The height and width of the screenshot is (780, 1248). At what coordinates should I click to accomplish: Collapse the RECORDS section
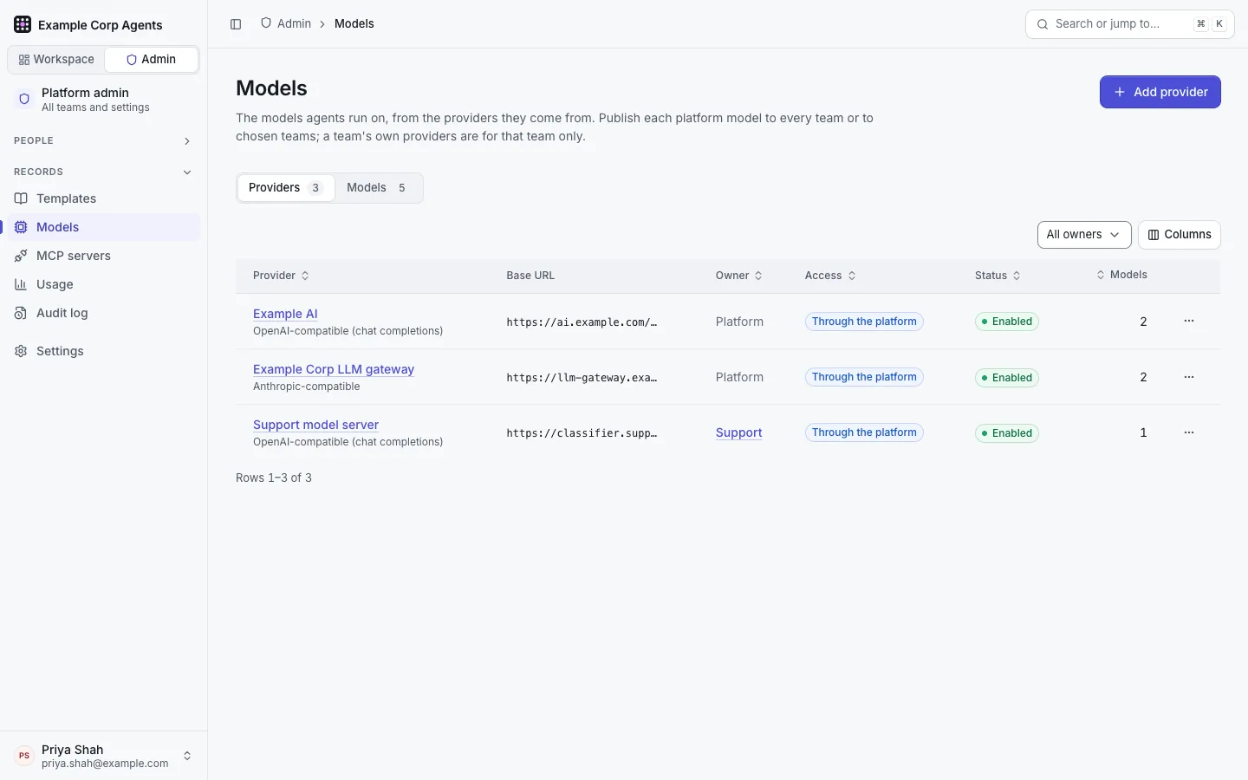[x=103, y=172]
